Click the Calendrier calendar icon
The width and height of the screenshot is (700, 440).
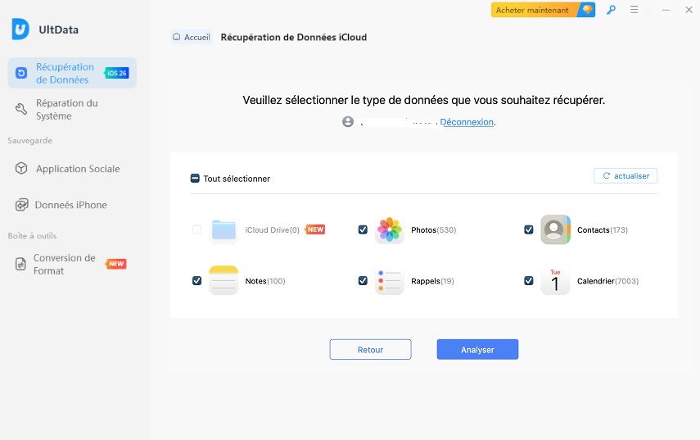555,281
